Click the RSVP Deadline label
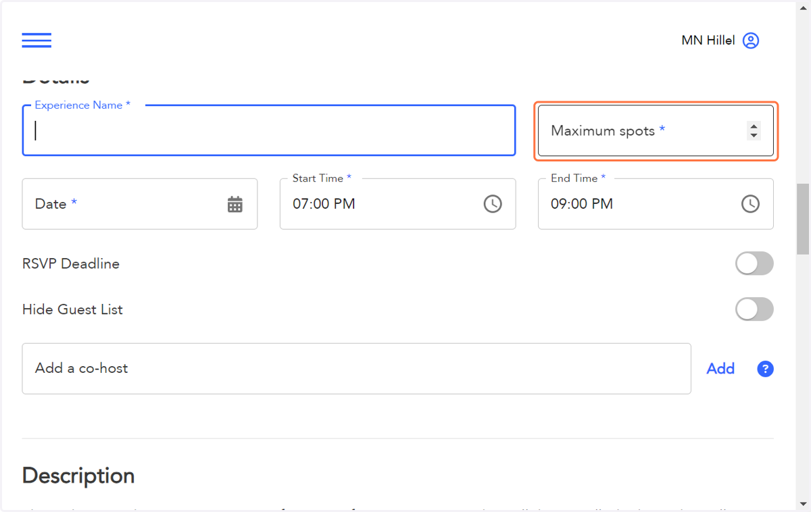This screenshot has height=512, width=811. (x=71, y=264)
